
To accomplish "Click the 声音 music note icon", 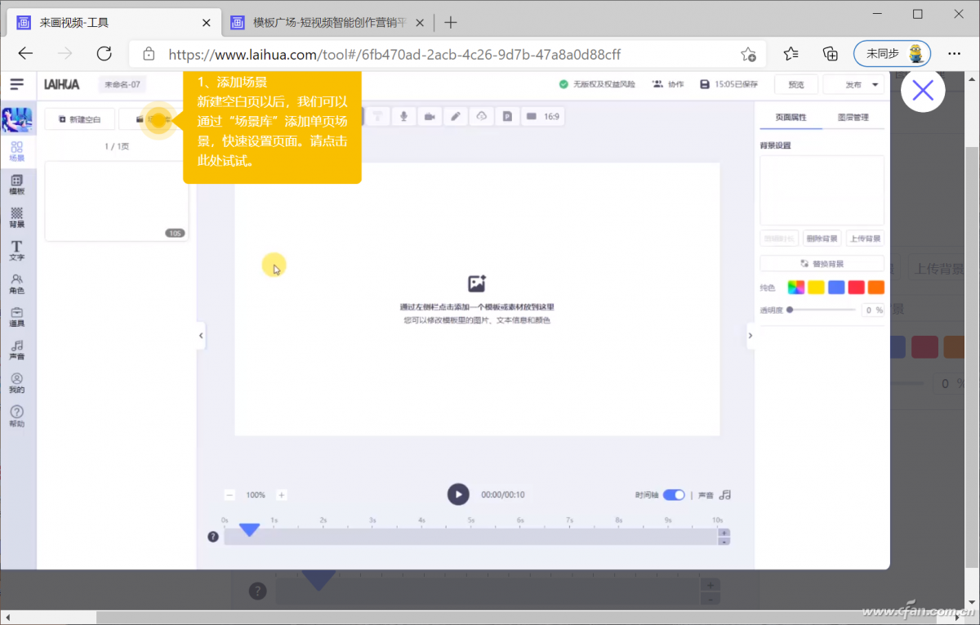I will pyautogui.click(x=726, y=495).
